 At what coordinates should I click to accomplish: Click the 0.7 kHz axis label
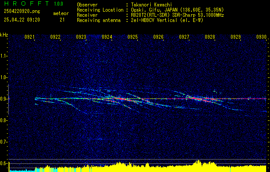pos(3,142)
